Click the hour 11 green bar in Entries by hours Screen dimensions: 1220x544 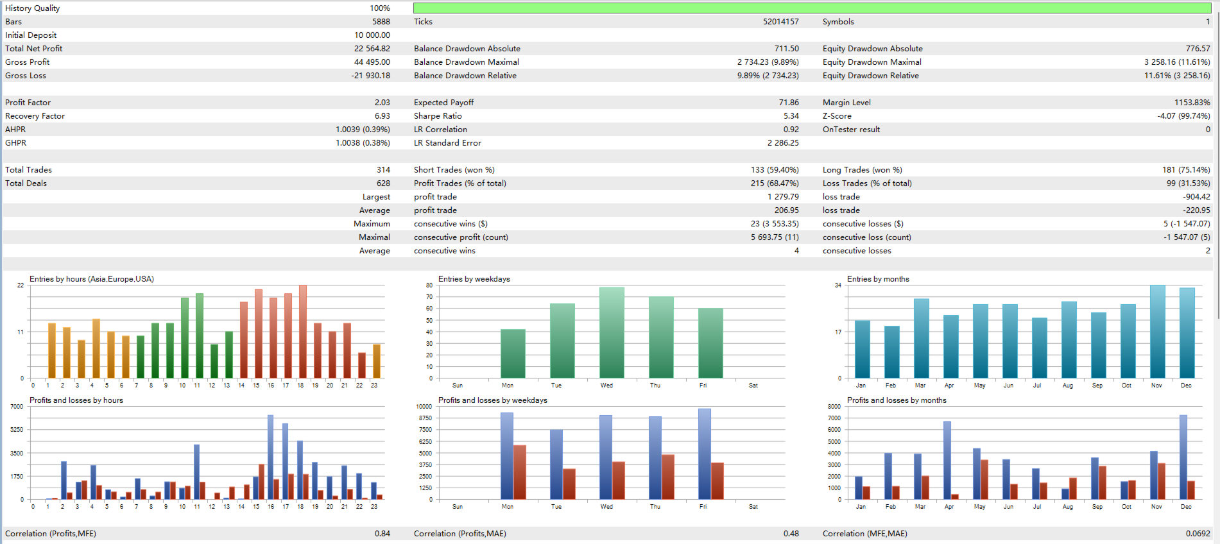[200, 336]
